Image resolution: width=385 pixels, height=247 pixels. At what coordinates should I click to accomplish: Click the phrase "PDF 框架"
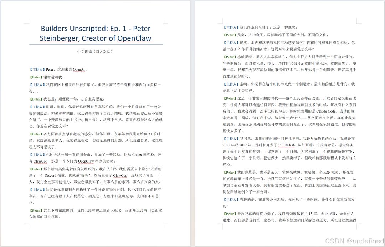(332, 173)
